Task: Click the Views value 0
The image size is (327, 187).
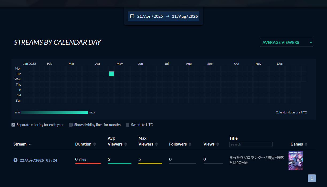Action: 205,159
